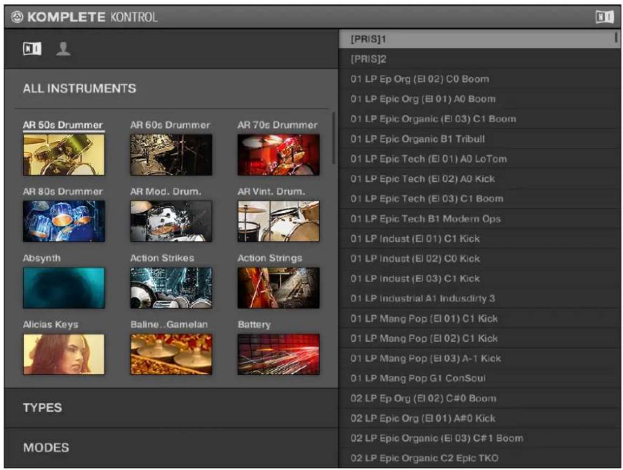
Task: Select 02 LP Epic Org (El 01) A#0 Kick
Action: 479,419
